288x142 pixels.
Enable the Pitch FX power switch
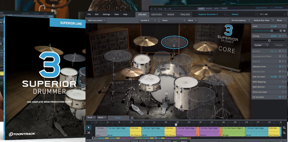(280, 61)
